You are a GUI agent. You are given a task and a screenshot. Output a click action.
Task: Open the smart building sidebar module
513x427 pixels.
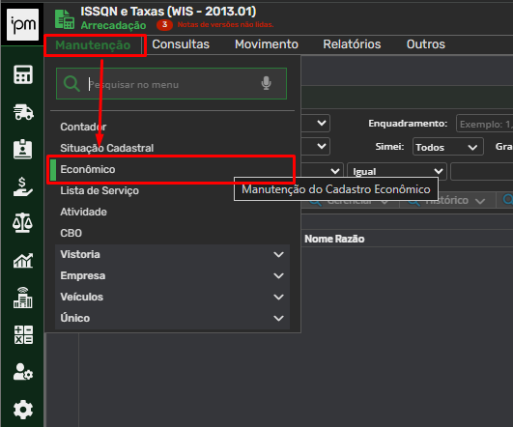click(23, 298)
